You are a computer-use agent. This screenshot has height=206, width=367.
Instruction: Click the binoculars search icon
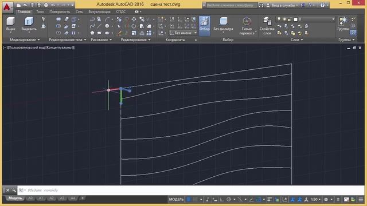pos(261,5)
